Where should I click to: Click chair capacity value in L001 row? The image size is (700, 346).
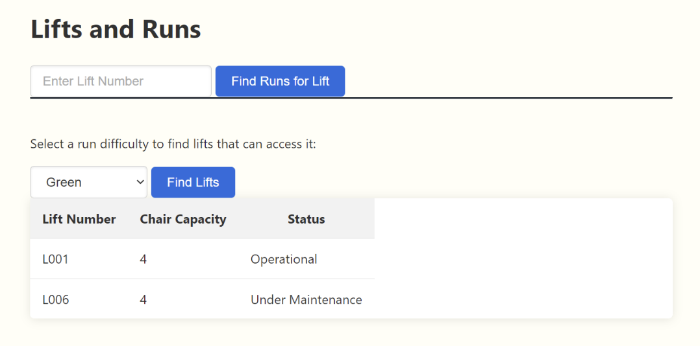click(144, 259)
